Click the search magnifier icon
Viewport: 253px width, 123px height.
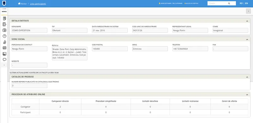229,3
